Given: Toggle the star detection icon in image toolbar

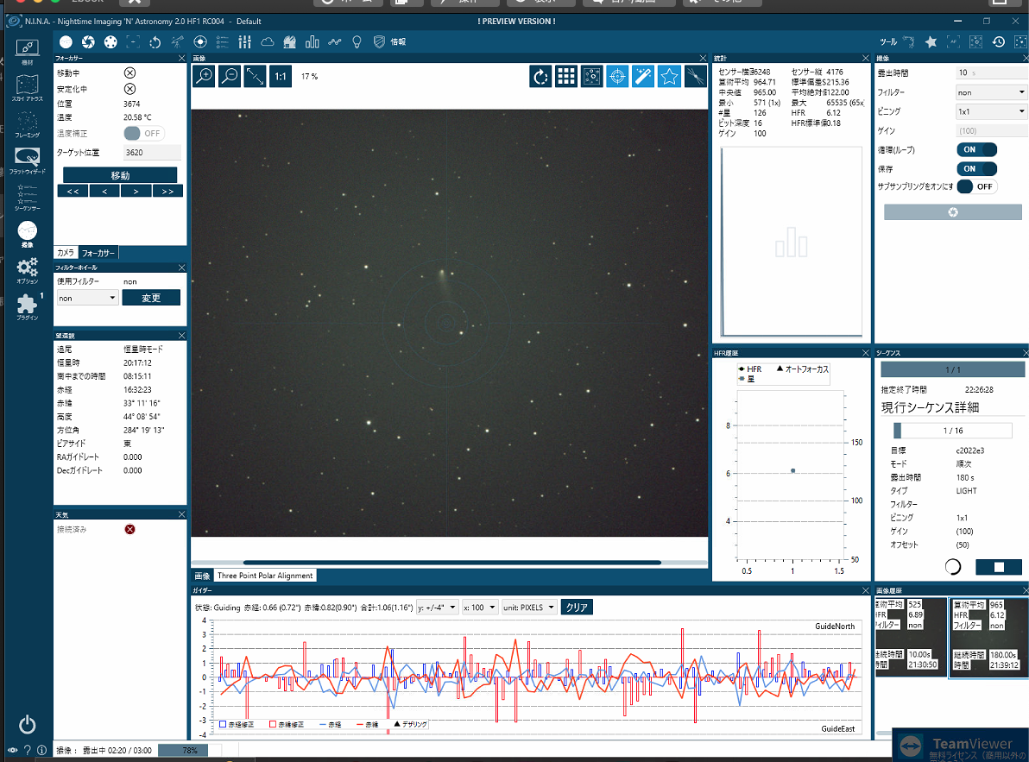Looking at the screenshot, I should click(x=669, y=76).
